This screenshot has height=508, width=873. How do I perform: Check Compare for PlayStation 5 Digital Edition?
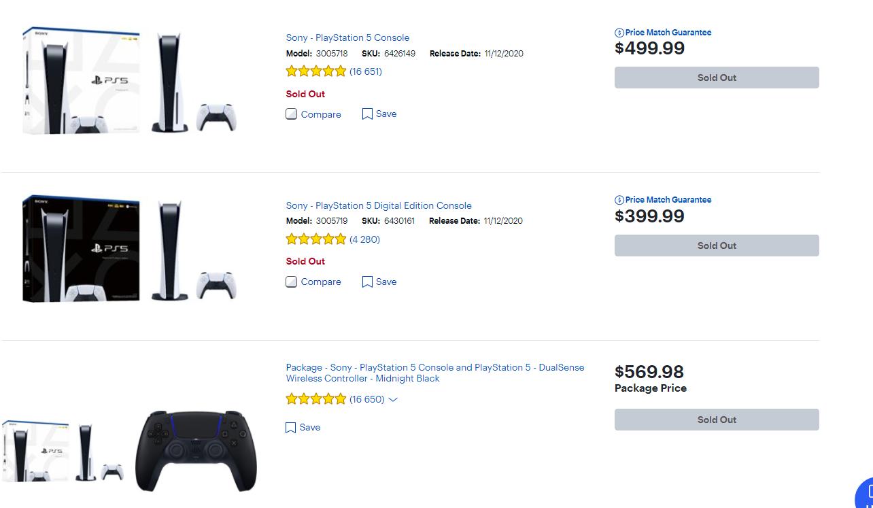point(292,282)
